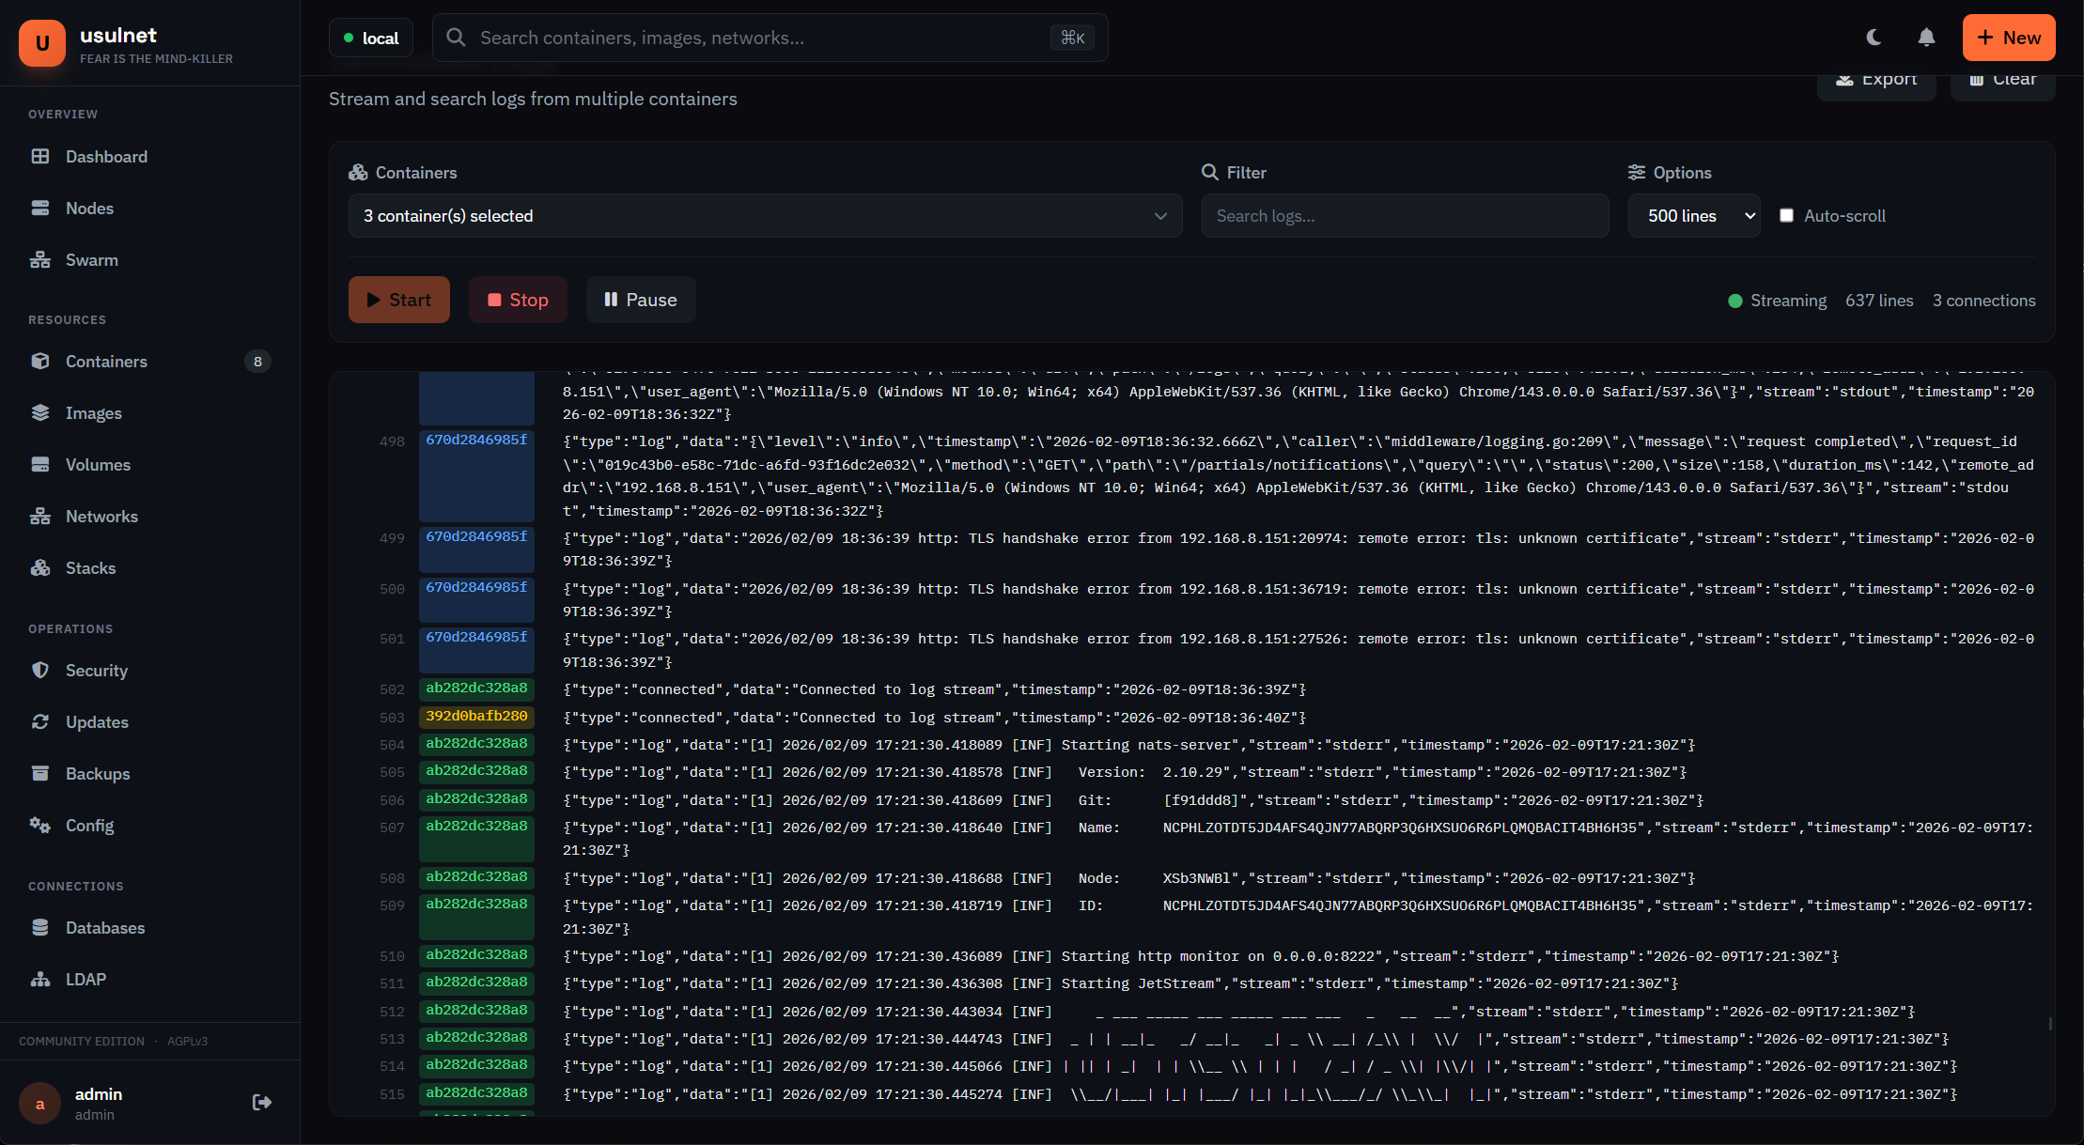Image resolution: width=2084 pixels, height=1145 pixels.
Task: Switch to the Dashboard overview
Action: [105, 156]
